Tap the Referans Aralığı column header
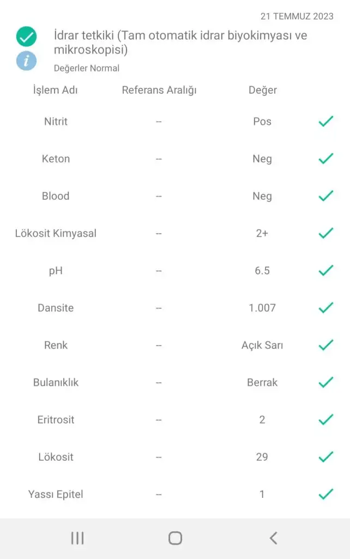 (x=159, y=90)
